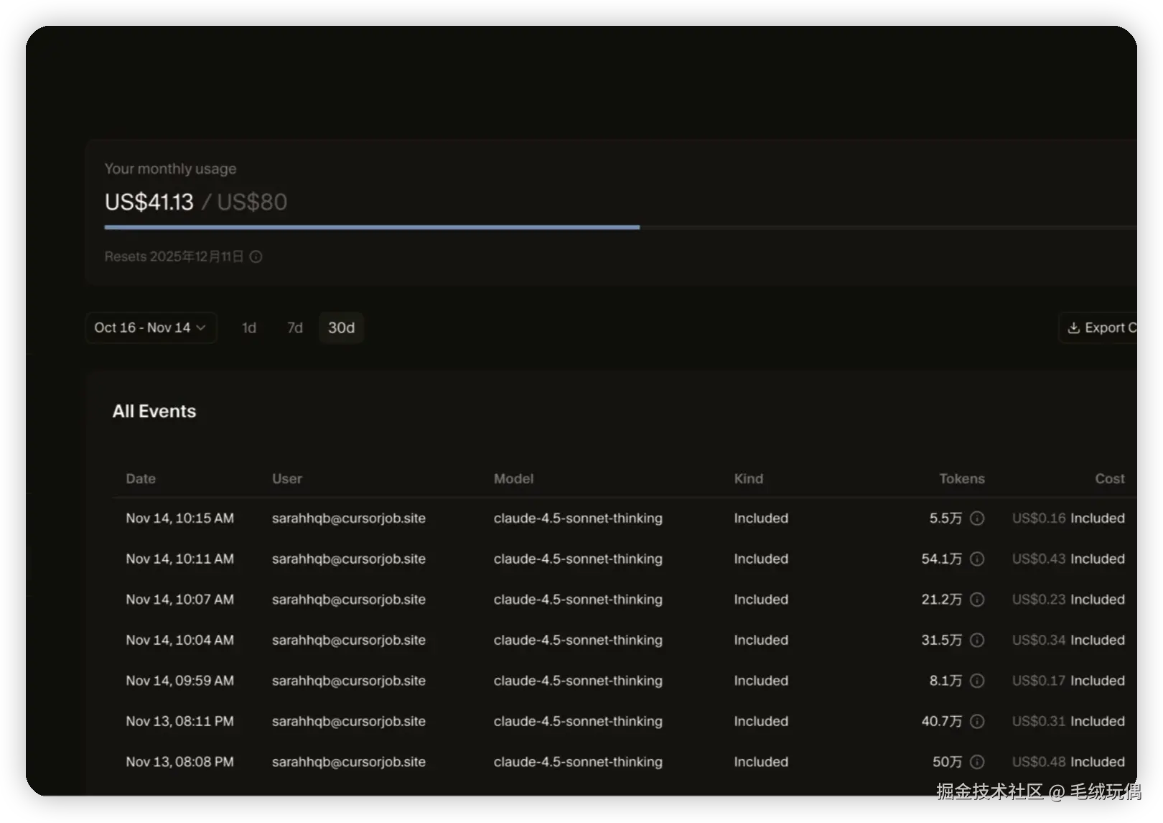Click the Cost column header
This screenshot has height=823, width=1163.
pos(1109,479)
